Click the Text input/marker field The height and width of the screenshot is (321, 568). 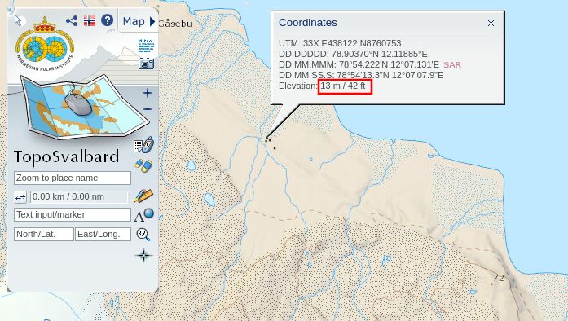pyautogui.click(x=73, y=214)
